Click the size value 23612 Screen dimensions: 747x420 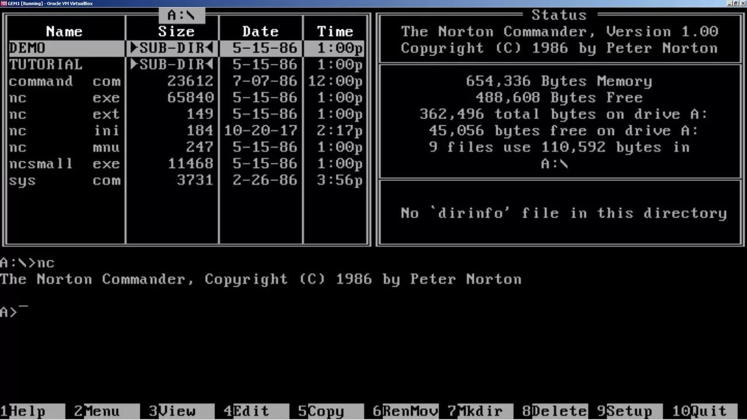pos(191,81)
